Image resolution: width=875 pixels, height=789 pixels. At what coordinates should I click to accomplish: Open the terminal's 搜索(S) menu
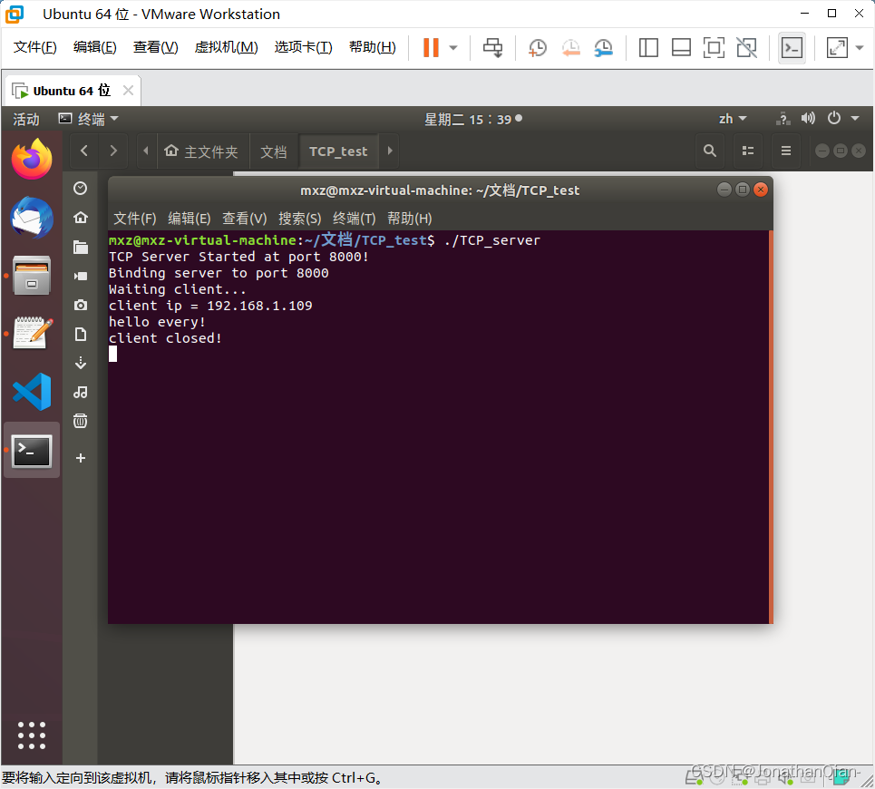point(299,219)
